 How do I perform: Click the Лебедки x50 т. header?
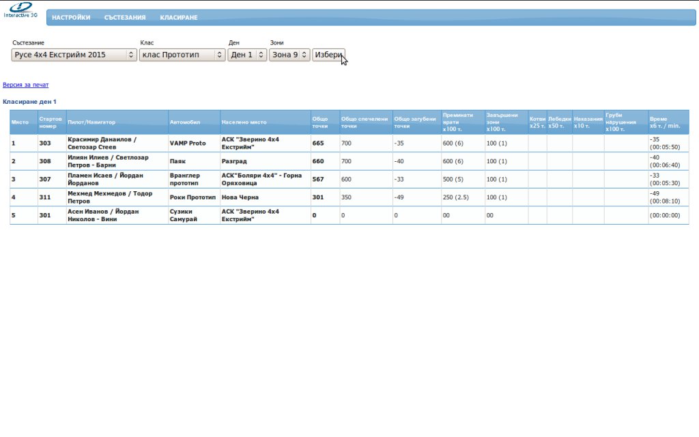pyautogui.click(x=560, y=122)
